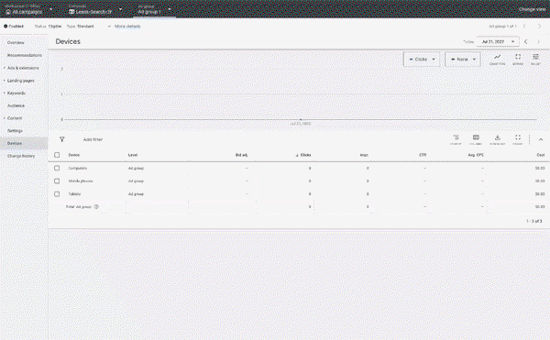550x340 pixels.
Task: Click the 1 - 3 of 3 pagination text
Action: 533,221
